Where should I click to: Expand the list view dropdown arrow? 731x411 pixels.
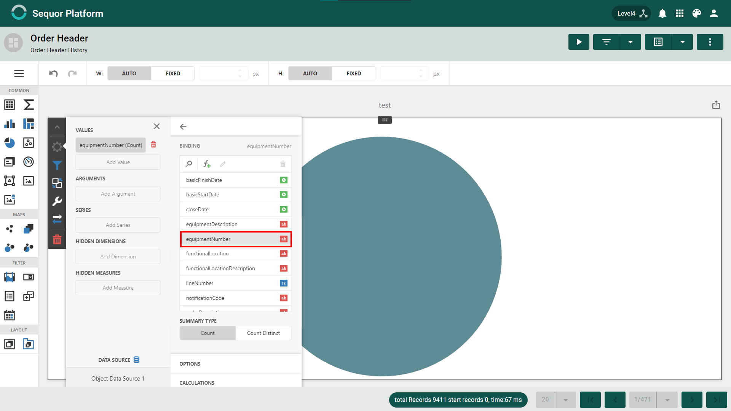[x=683, y=42]
